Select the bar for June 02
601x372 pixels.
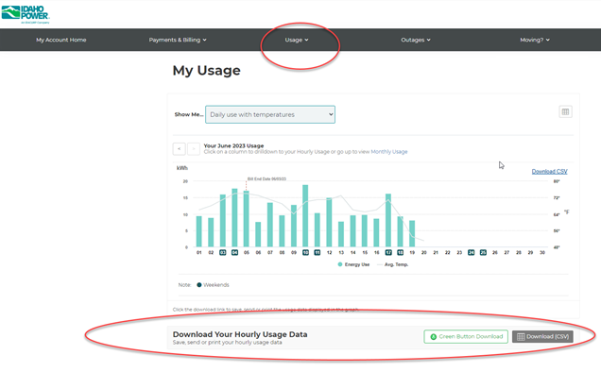point(211,232)
